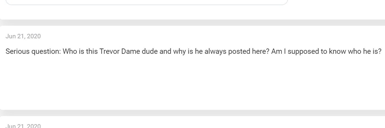This screenshot has height=128, width=385.
Task: Click the words 'Who is this' in the post
Action: [80, 51]
